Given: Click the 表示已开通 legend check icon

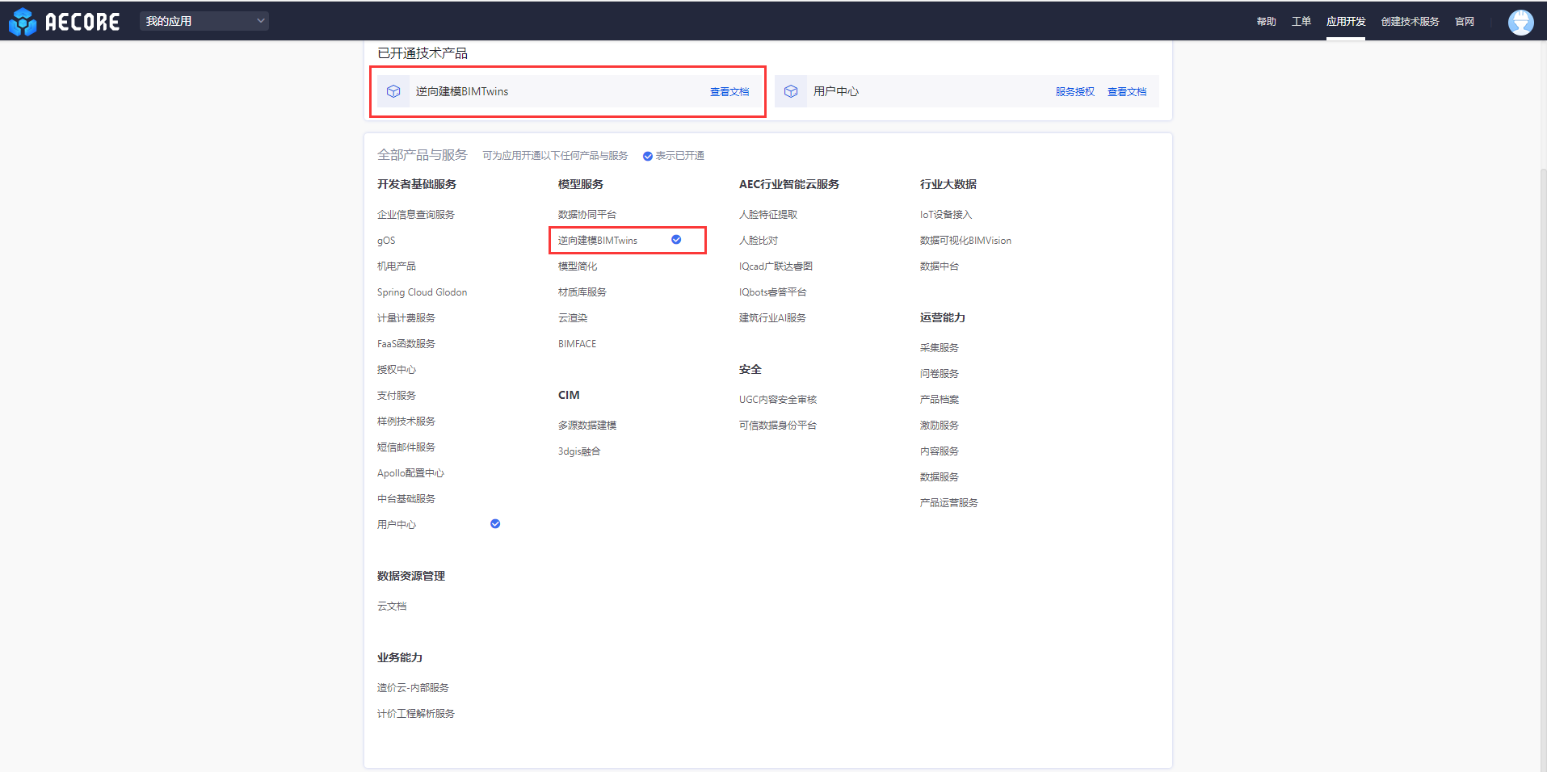Looking at the screenshot, I should 648,156.
